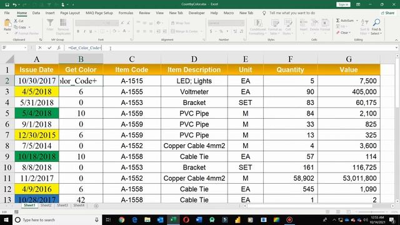The height and width of the screenshot is (225, 400).
Task: Collapse the ribbon with the chevron
Action: [x=396, y=40]
